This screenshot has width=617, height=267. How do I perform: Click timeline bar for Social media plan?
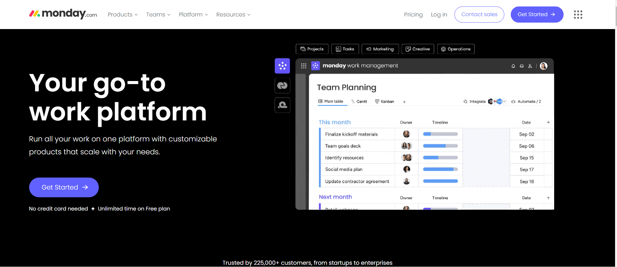coord(440,169)
